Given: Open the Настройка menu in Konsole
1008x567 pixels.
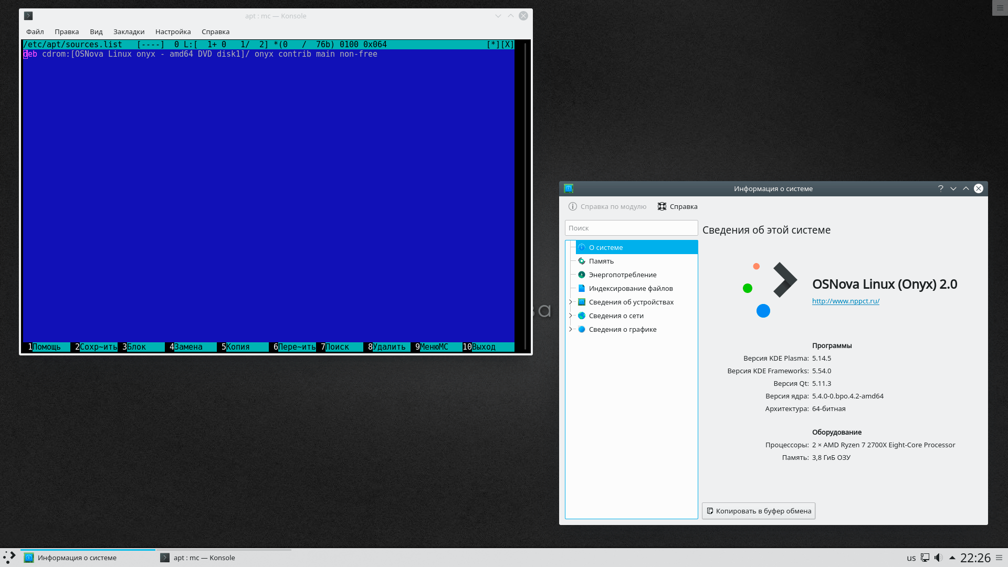Looking at the screenshot, I should click(173, 31).
